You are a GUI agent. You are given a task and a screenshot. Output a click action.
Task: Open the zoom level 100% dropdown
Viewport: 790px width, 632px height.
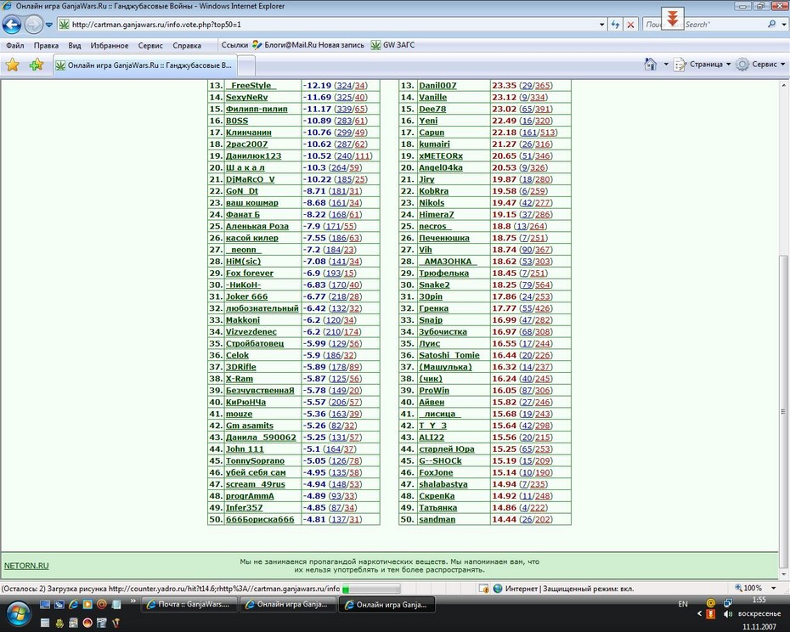(x=756, y=588)
